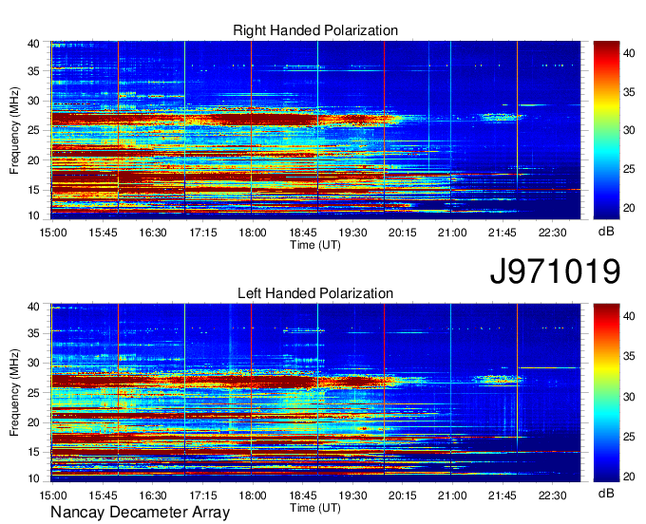The image size is (646, 524).
Task: Click "Time (UT)" label under Right Handed plot
Action: pos(315,245)
